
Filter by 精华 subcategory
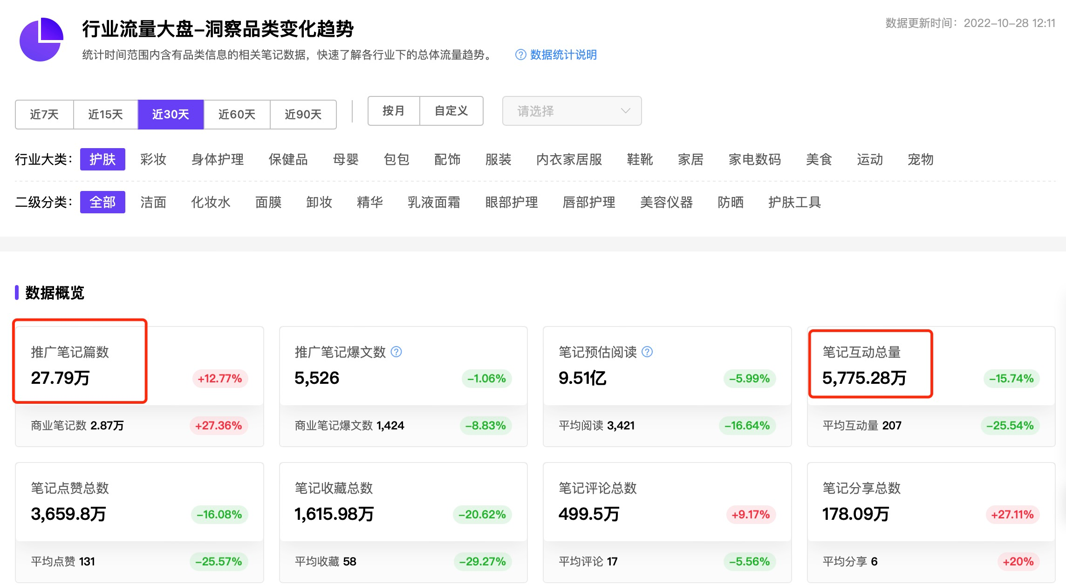pos(370,202)
